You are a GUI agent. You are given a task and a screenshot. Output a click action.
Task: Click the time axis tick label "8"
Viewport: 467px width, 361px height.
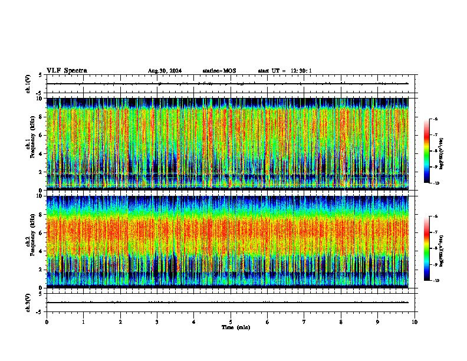(341, 322)
